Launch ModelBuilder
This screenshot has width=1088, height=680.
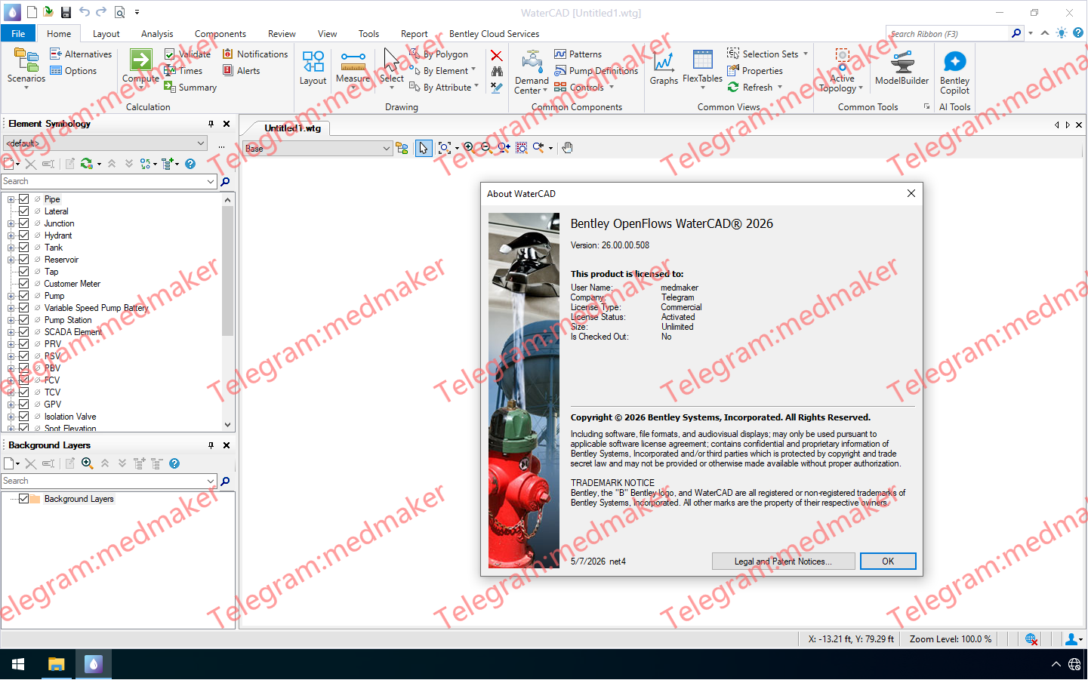(x=902, y=68)
